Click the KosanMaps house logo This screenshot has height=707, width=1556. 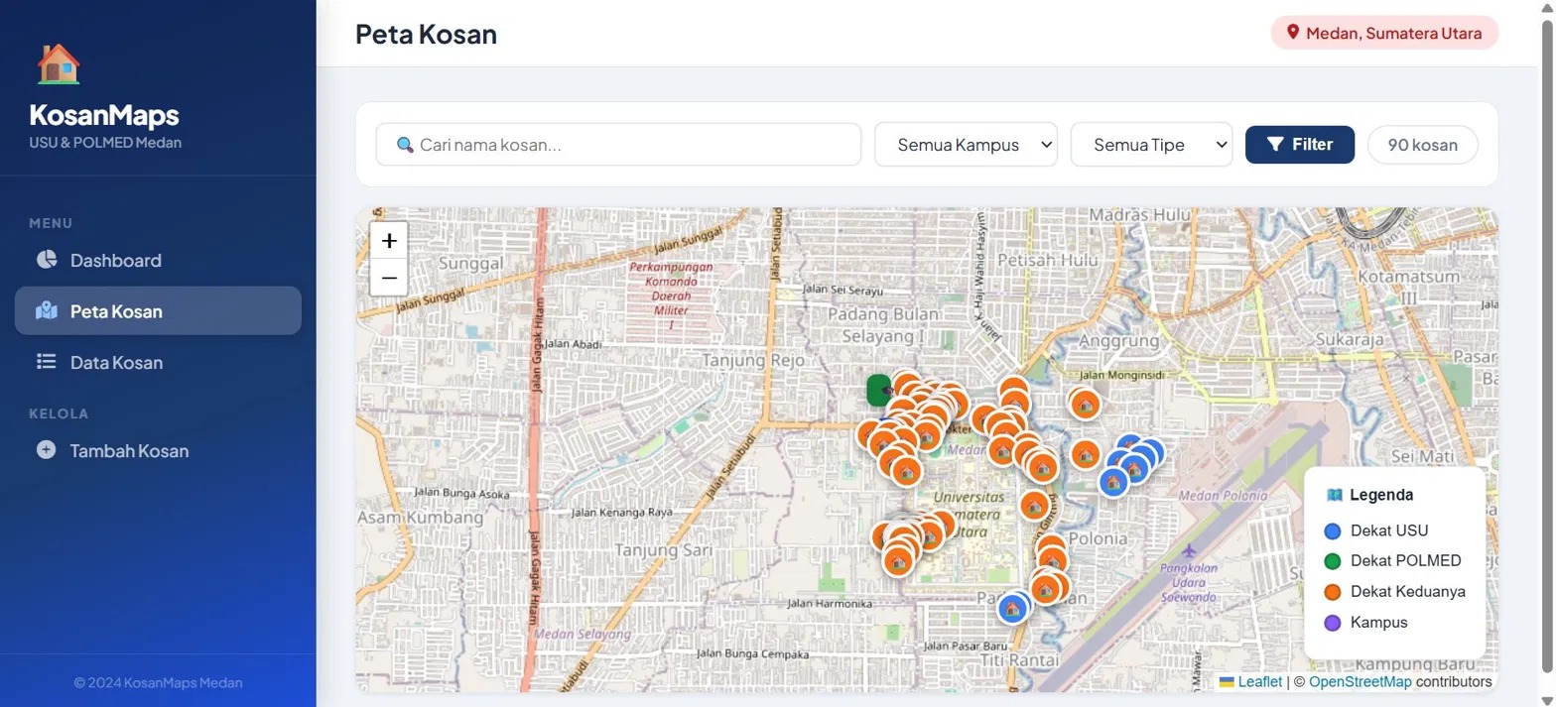[x=59, y=64]
